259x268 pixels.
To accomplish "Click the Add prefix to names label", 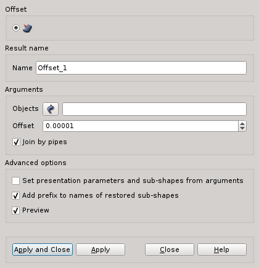I will point(101,195).
